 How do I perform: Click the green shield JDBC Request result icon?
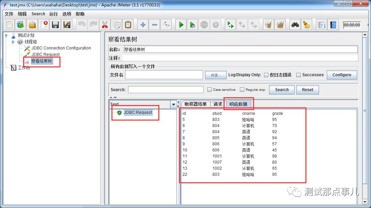[x=119, y=112]
